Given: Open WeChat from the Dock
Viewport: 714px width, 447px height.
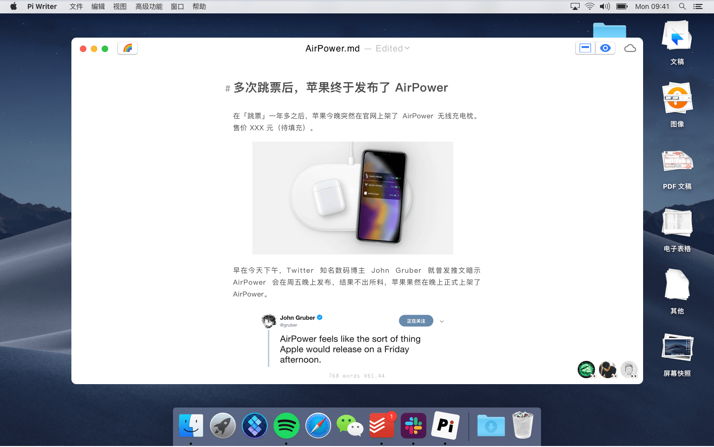Looking at the screenshot, I should click(350, 425).
